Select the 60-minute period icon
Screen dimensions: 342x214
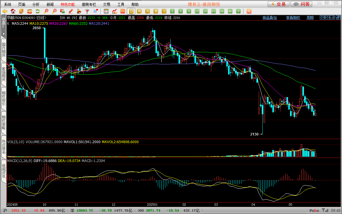point(214,11)
